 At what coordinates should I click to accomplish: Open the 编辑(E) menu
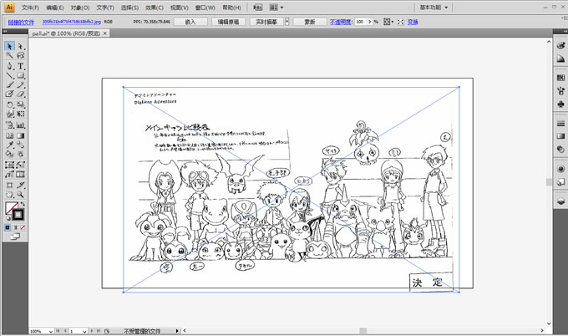(55, 8)
